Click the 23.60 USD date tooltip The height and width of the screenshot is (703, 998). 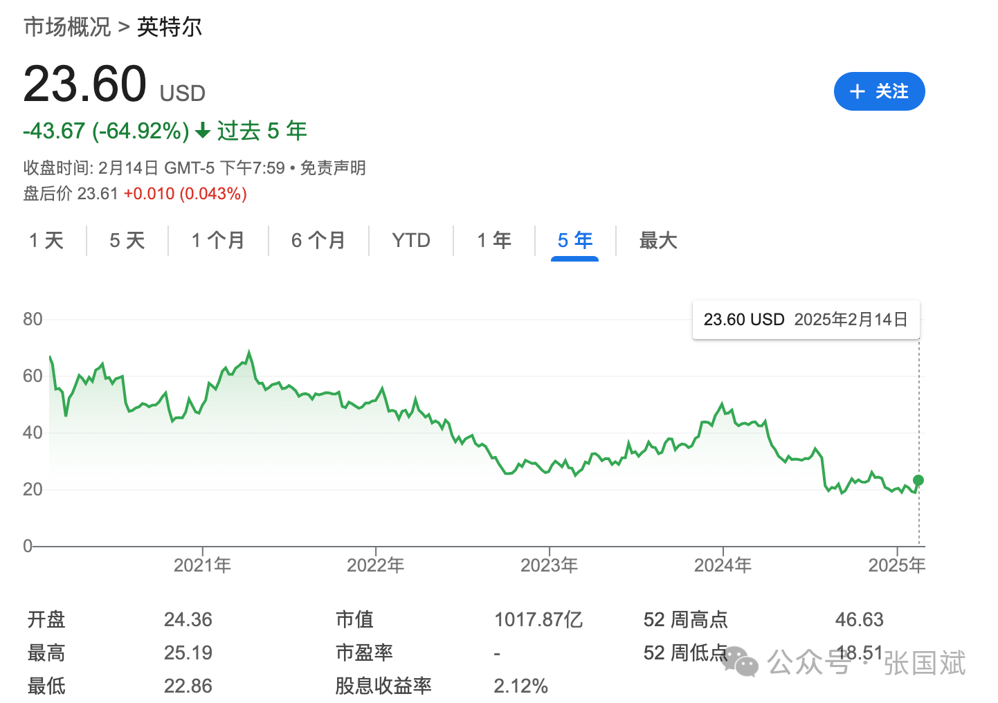point(806,320)
